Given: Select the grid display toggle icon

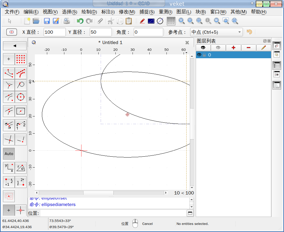Looking at the screenshot, I should [170, 21].
